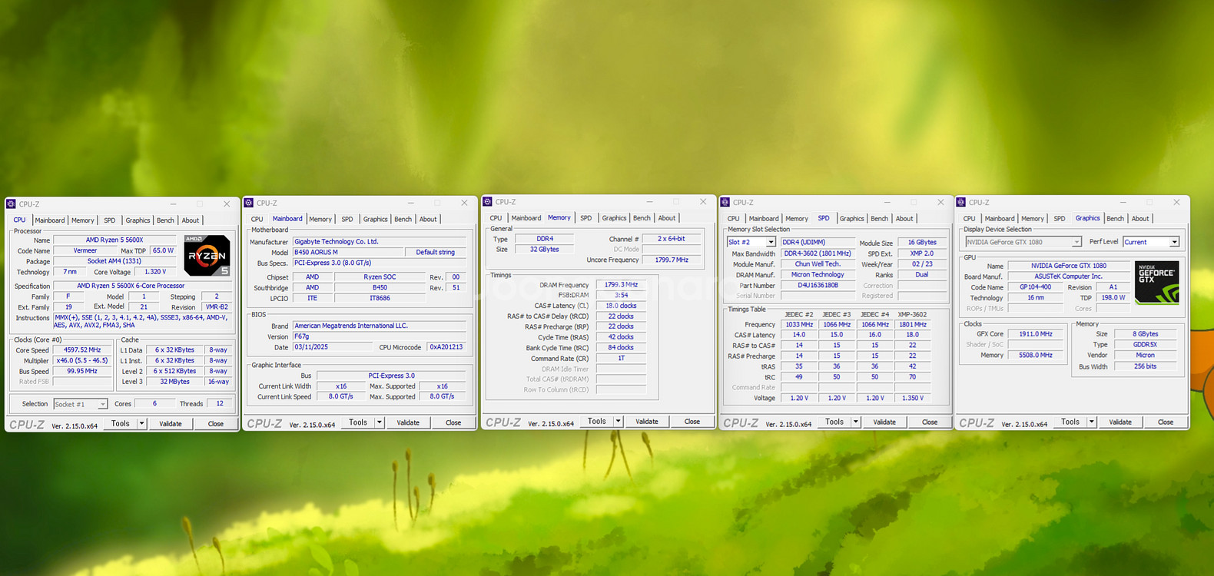This screenshot has width=1214, height=576.
Task: Select the Bench tab in the Mainboard window
Action: click(x=403, y=219)
